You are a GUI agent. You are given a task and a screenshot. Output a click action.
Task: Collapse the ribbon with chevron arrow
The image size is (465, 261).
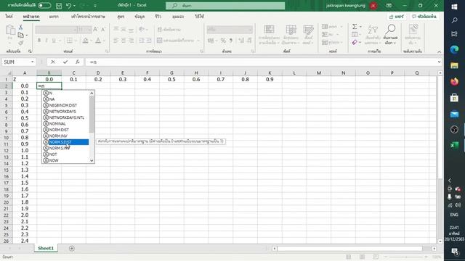point(439,51)
